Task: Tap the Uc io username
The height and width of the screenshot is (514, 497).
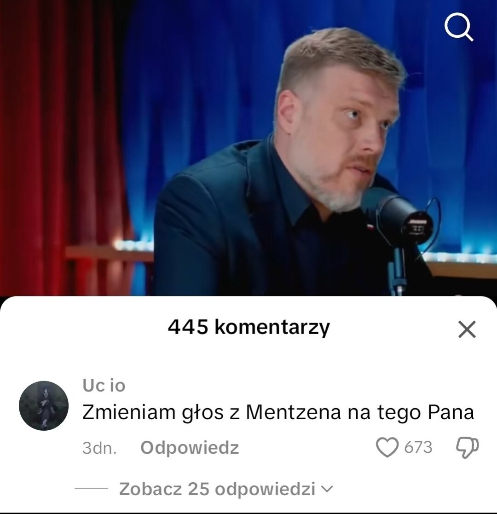Action: pos(104,385)
